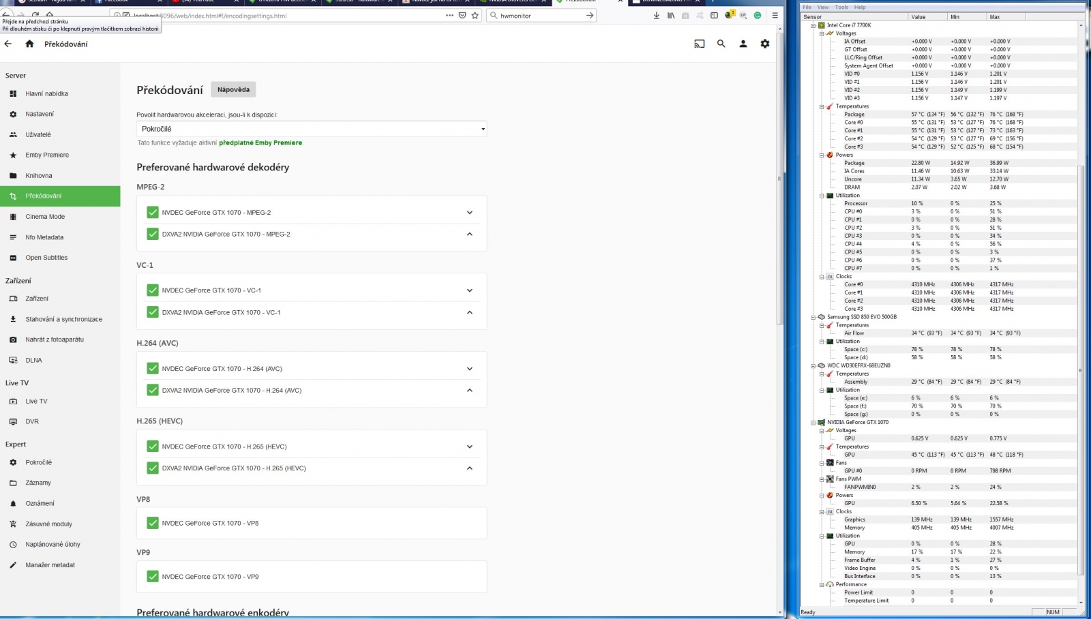1091x619 pixels.
Task: Bookmark this page with the star icon
Action: click(x=475, y=15)
